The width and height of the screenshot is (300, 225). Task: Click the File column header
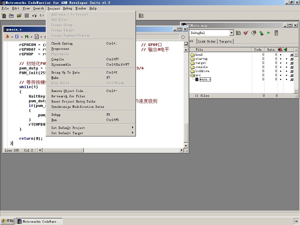[220, 50]
